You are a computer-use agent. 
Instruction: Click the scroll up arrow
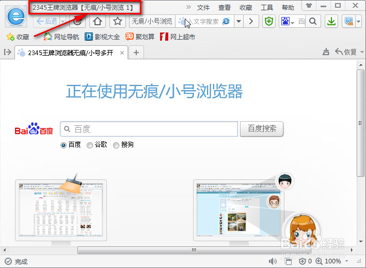pos(361,65)
